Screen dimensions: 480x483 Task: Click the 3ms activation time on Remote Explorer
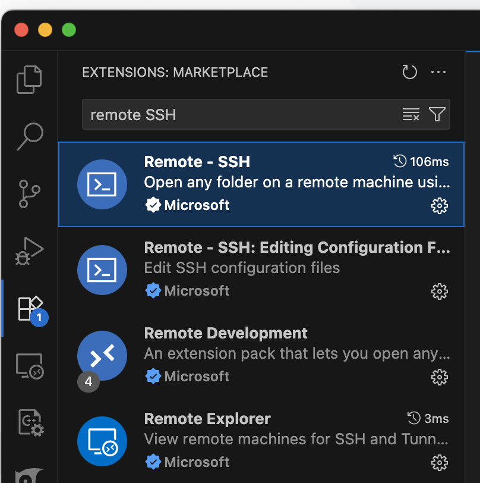tap(428, 418)
